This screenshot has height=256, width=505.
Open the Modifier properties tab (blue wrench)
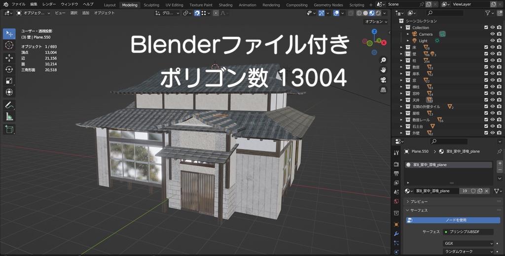pos(397,234)
